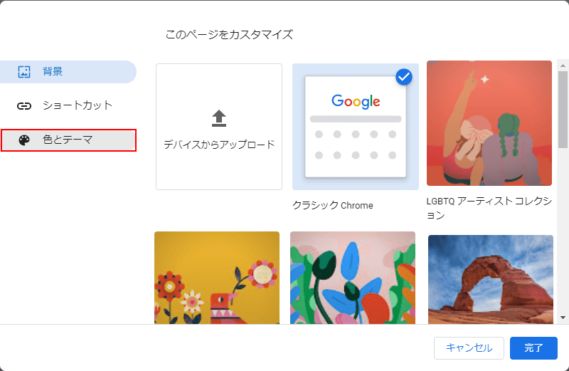569x371 pixels.
Task: Select the blue tulip plants artwork
Action: point(353,278)
